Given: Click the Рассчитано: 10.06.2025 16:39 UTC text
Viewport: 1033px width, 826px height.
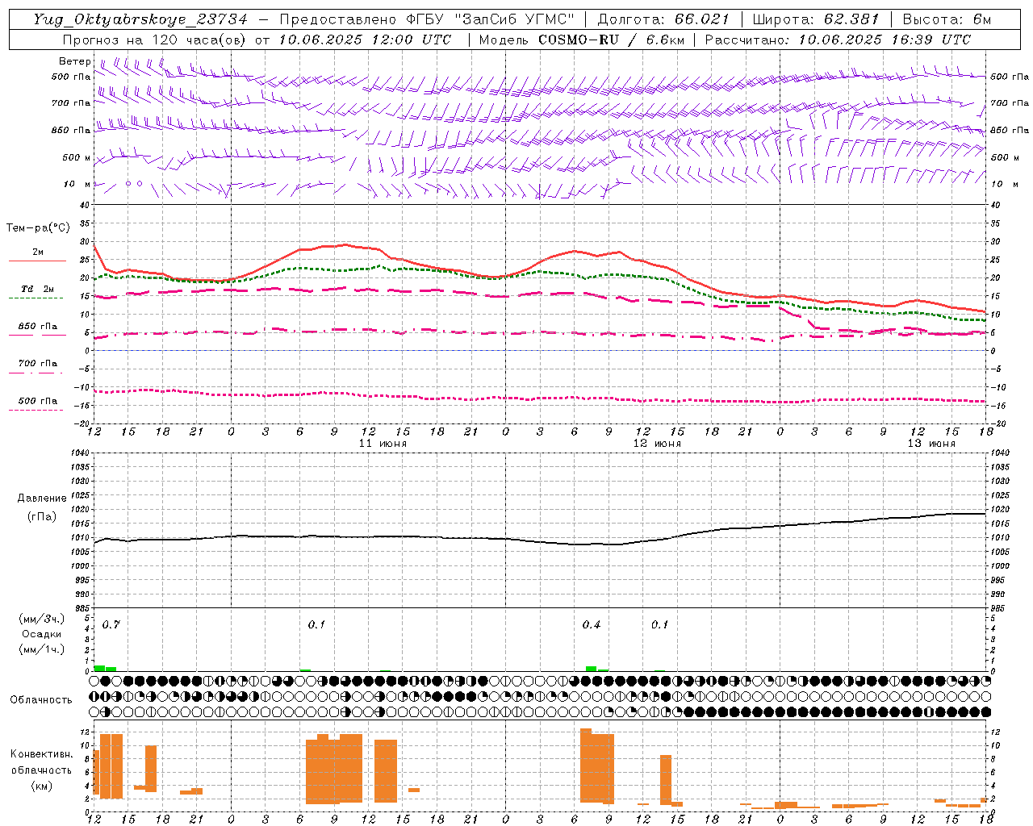Looking at the screenshot, I should coord(838,40).
